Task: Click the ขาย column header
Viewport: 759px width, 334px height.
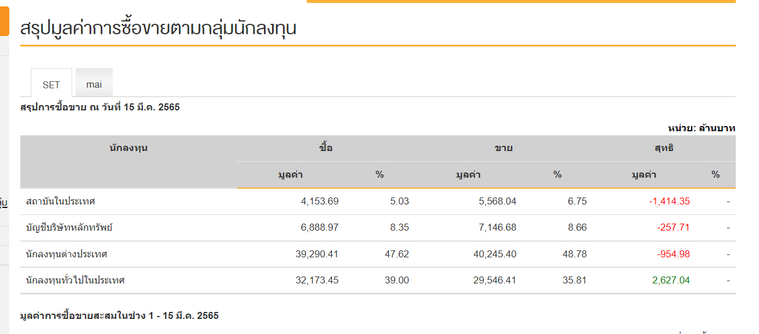Action: point(503,148)
